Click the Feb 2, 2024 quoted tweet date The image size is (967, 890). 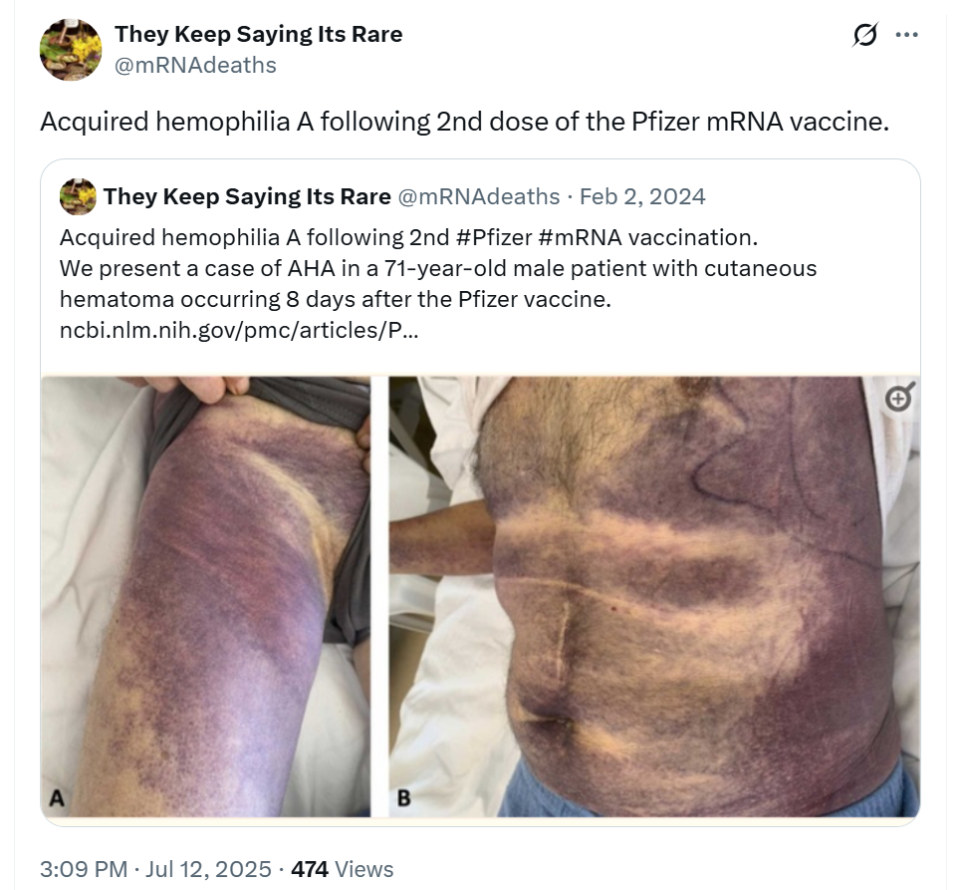tap(642, 196)
